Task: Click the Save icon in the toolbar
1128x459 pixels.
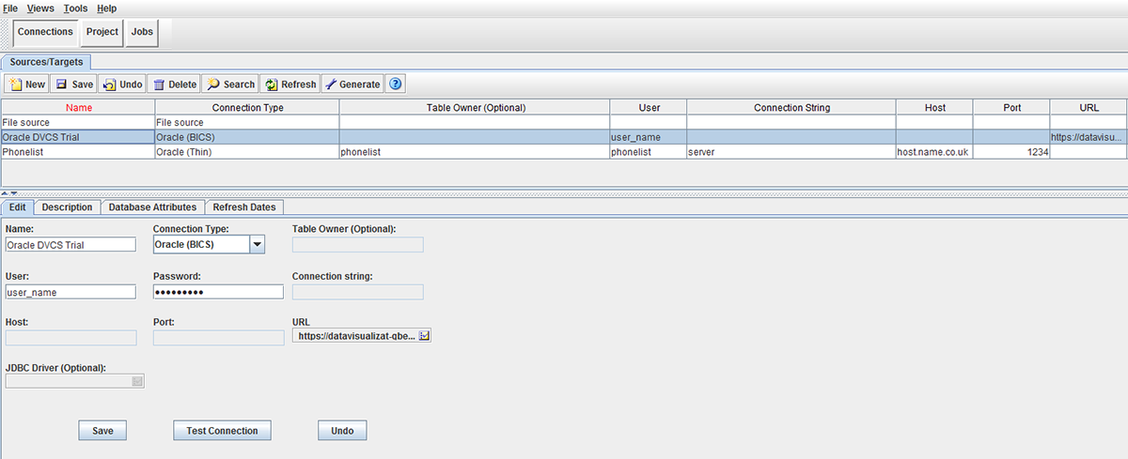Action: (x=61, y=84)
